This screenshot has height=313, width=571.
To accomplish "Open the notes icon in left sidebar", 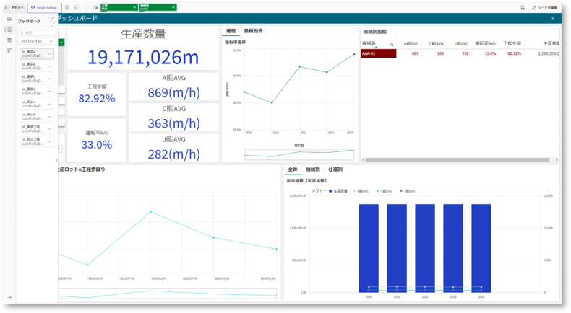I will coord(9,40).
